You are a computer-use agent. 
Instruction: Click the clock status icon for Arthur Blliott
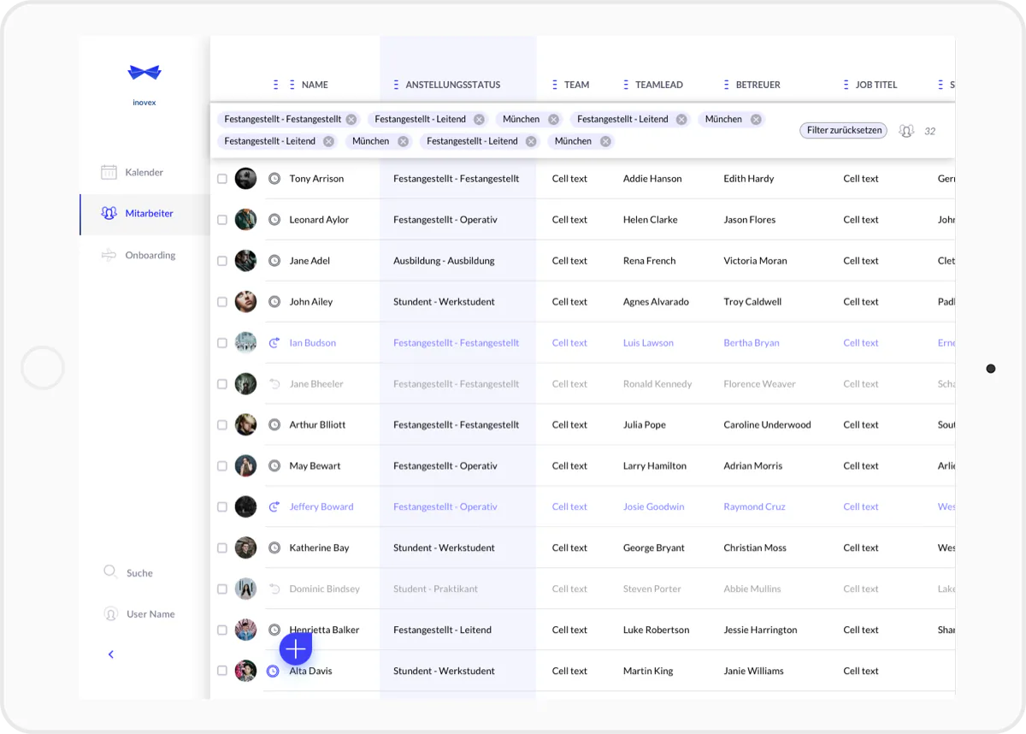[274, 425]
